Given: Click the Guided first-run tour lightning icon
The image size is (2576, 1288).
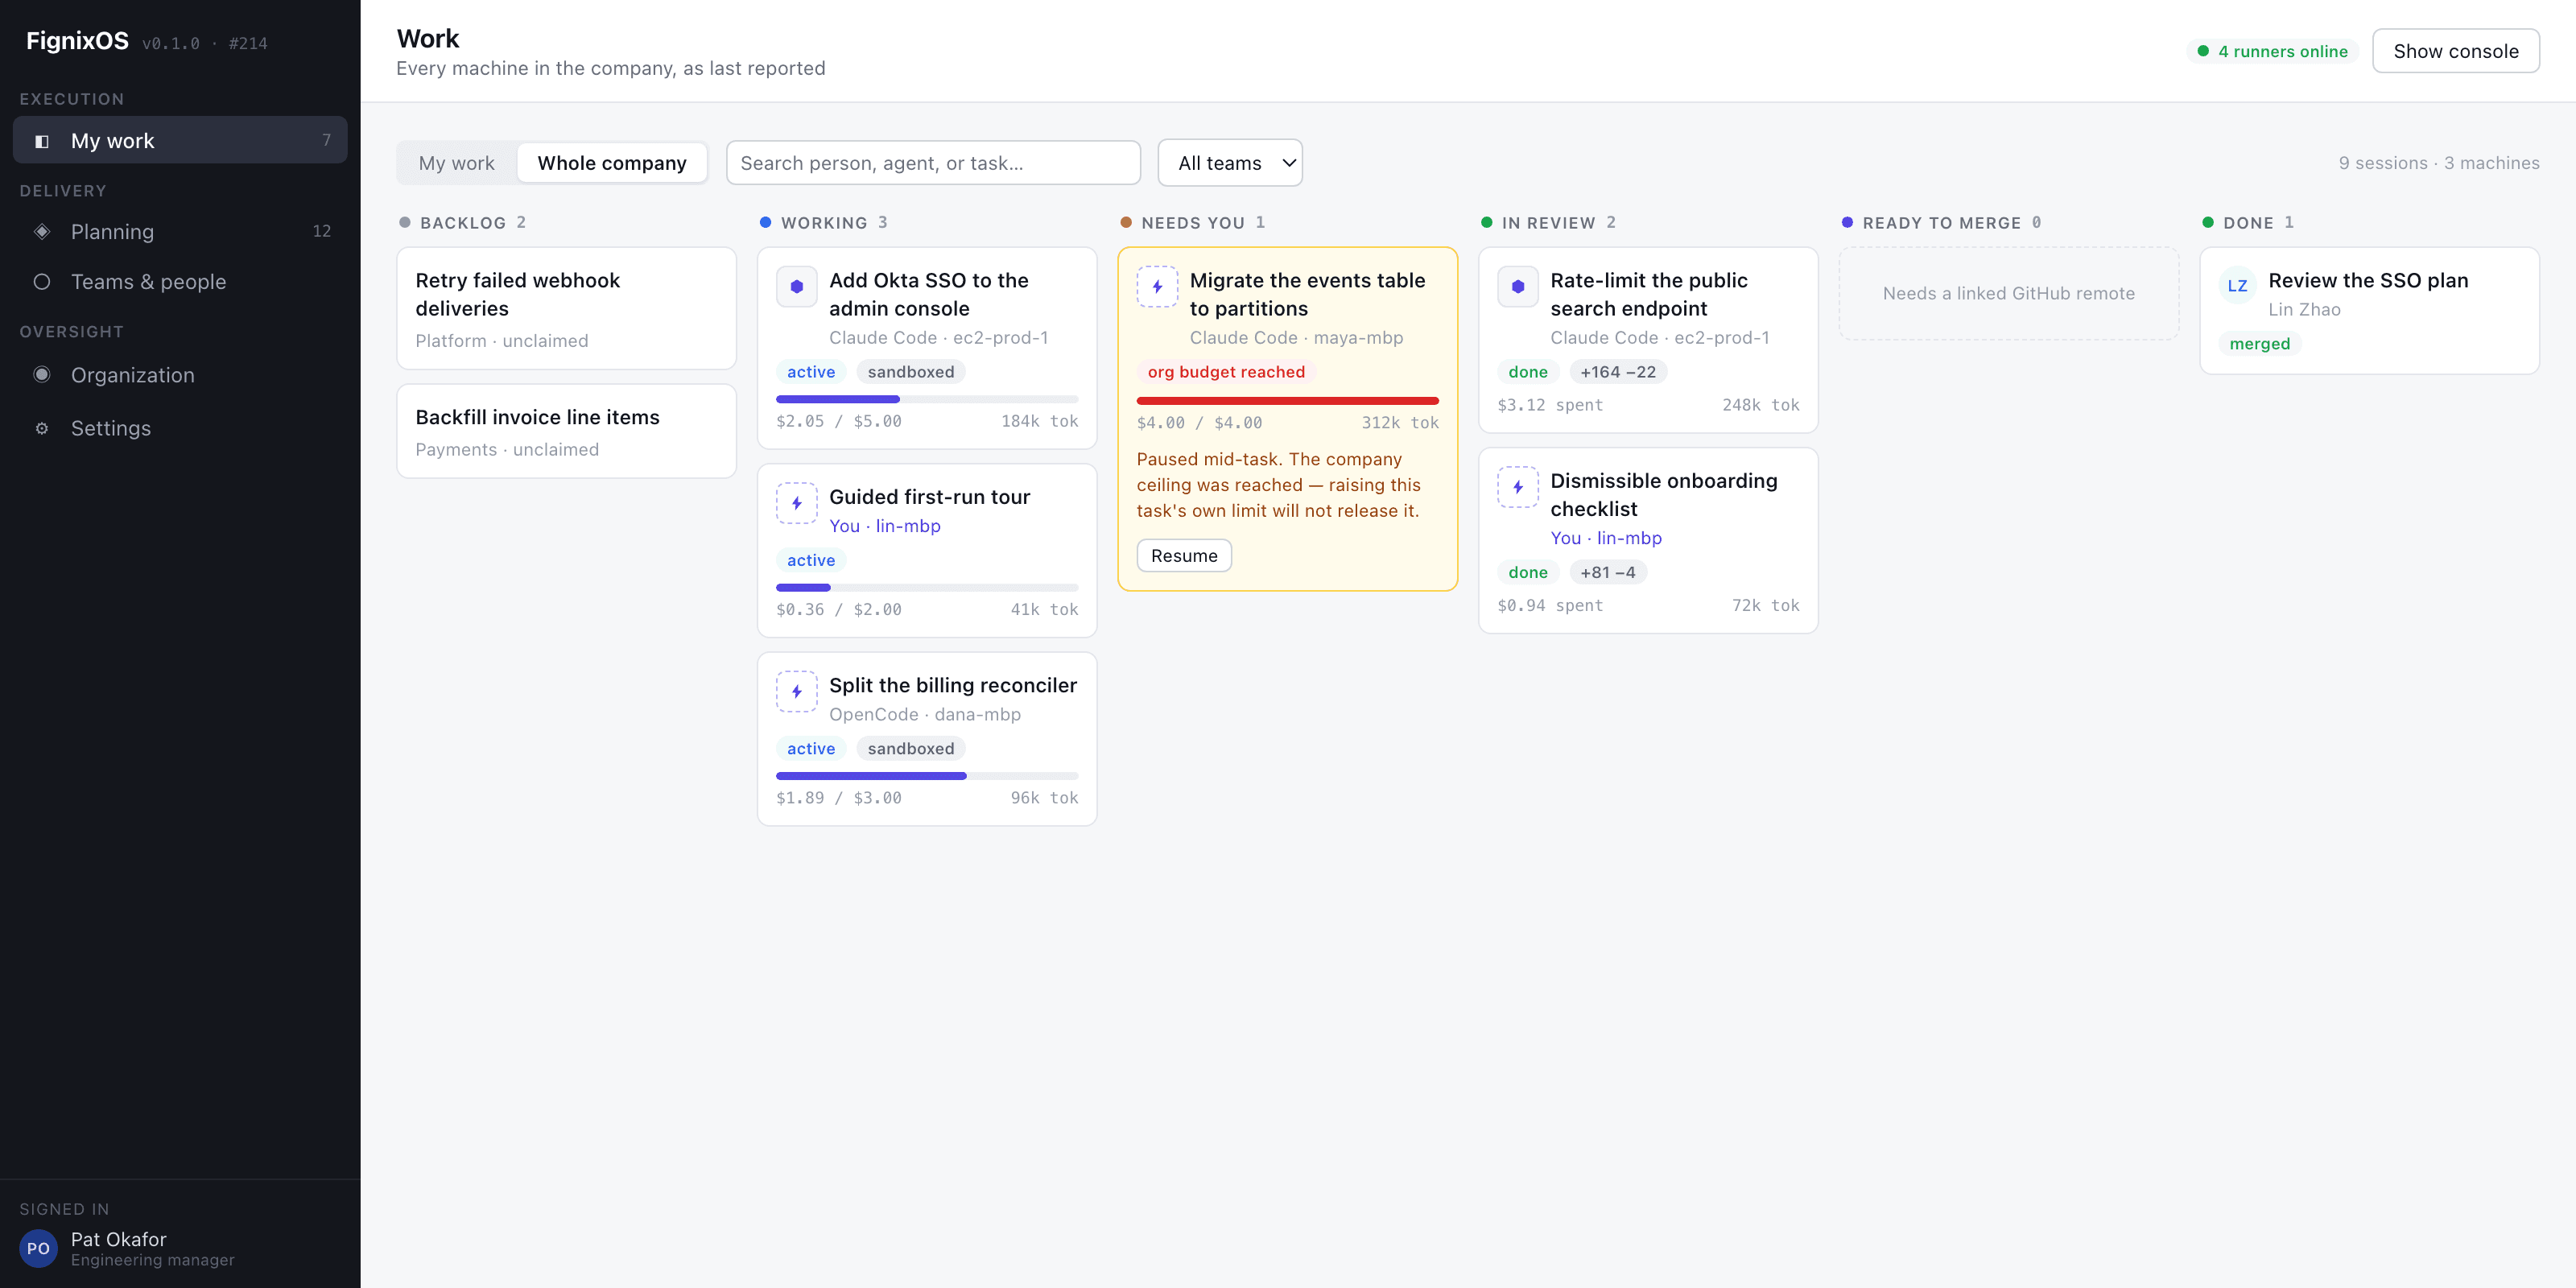Looking at the screenshot, I should 797,503.
